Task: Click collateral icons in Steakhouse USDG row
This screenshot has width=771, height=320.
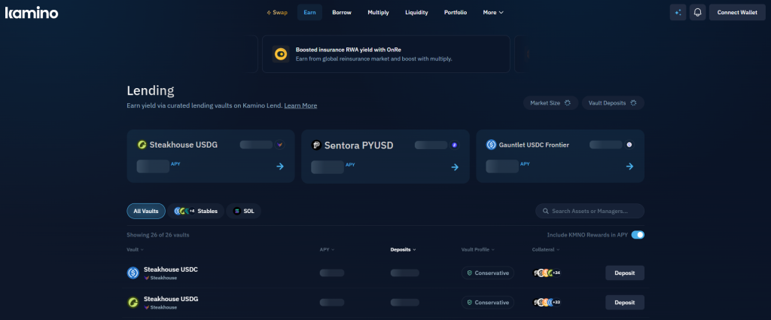Action: click(547, 302)
